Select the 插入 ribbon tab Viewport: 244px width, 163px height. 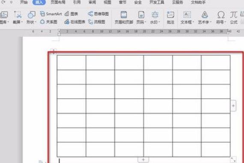coord(39,2)
